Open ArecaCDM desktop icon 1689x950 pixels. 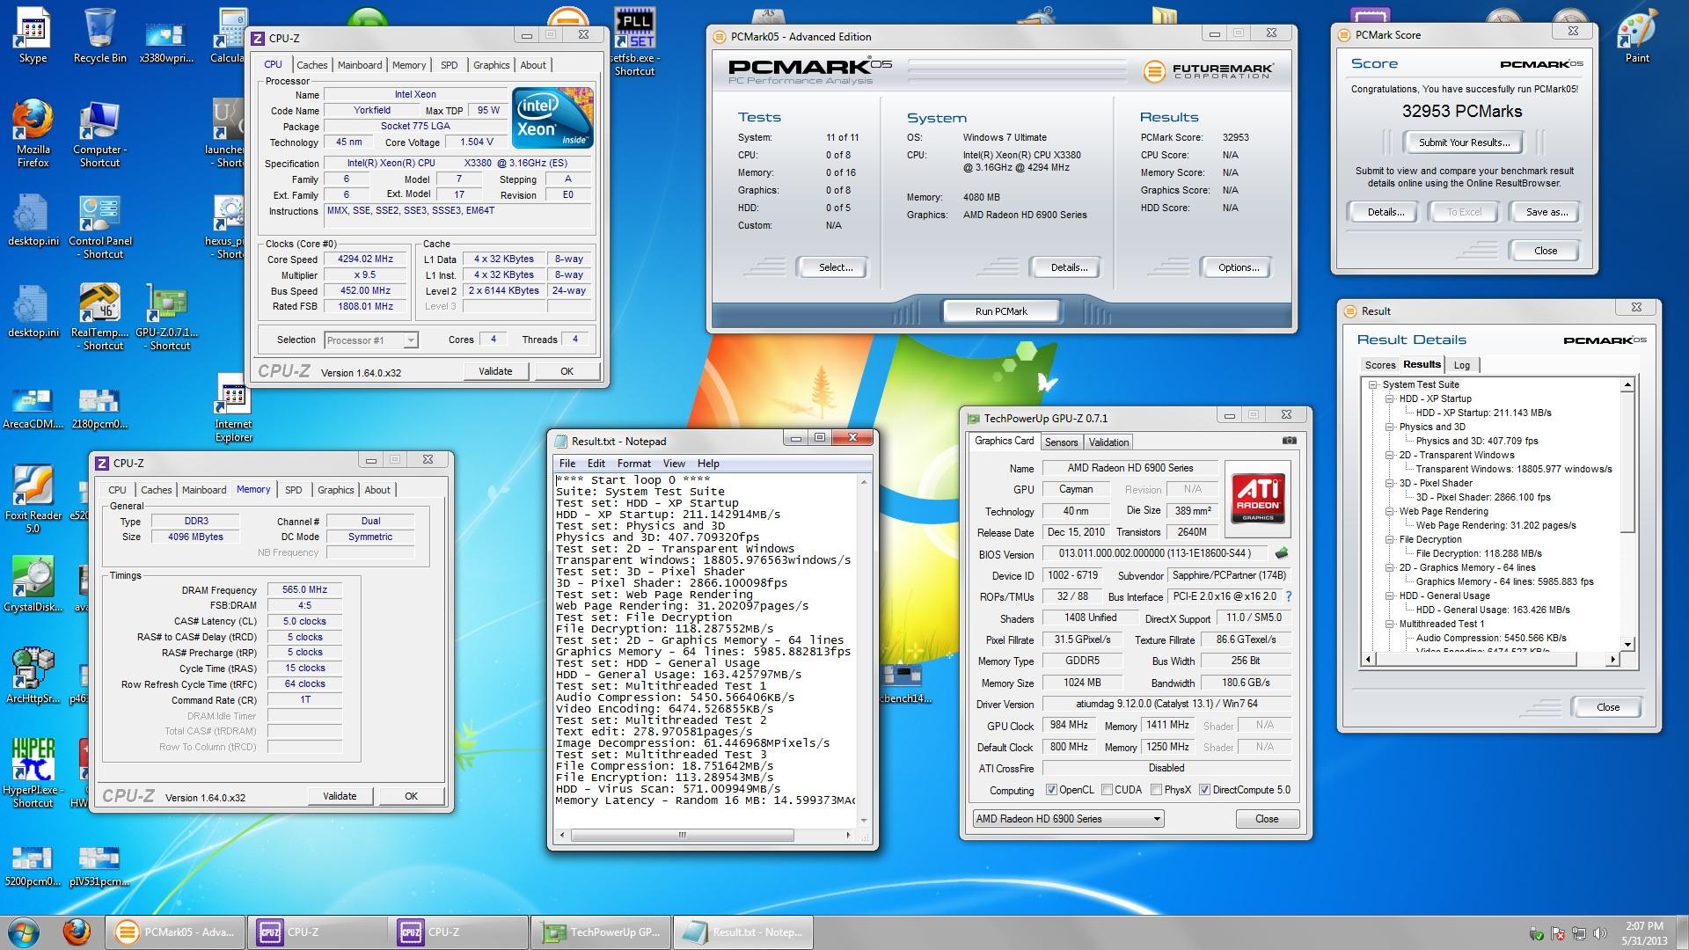(33, 408)
